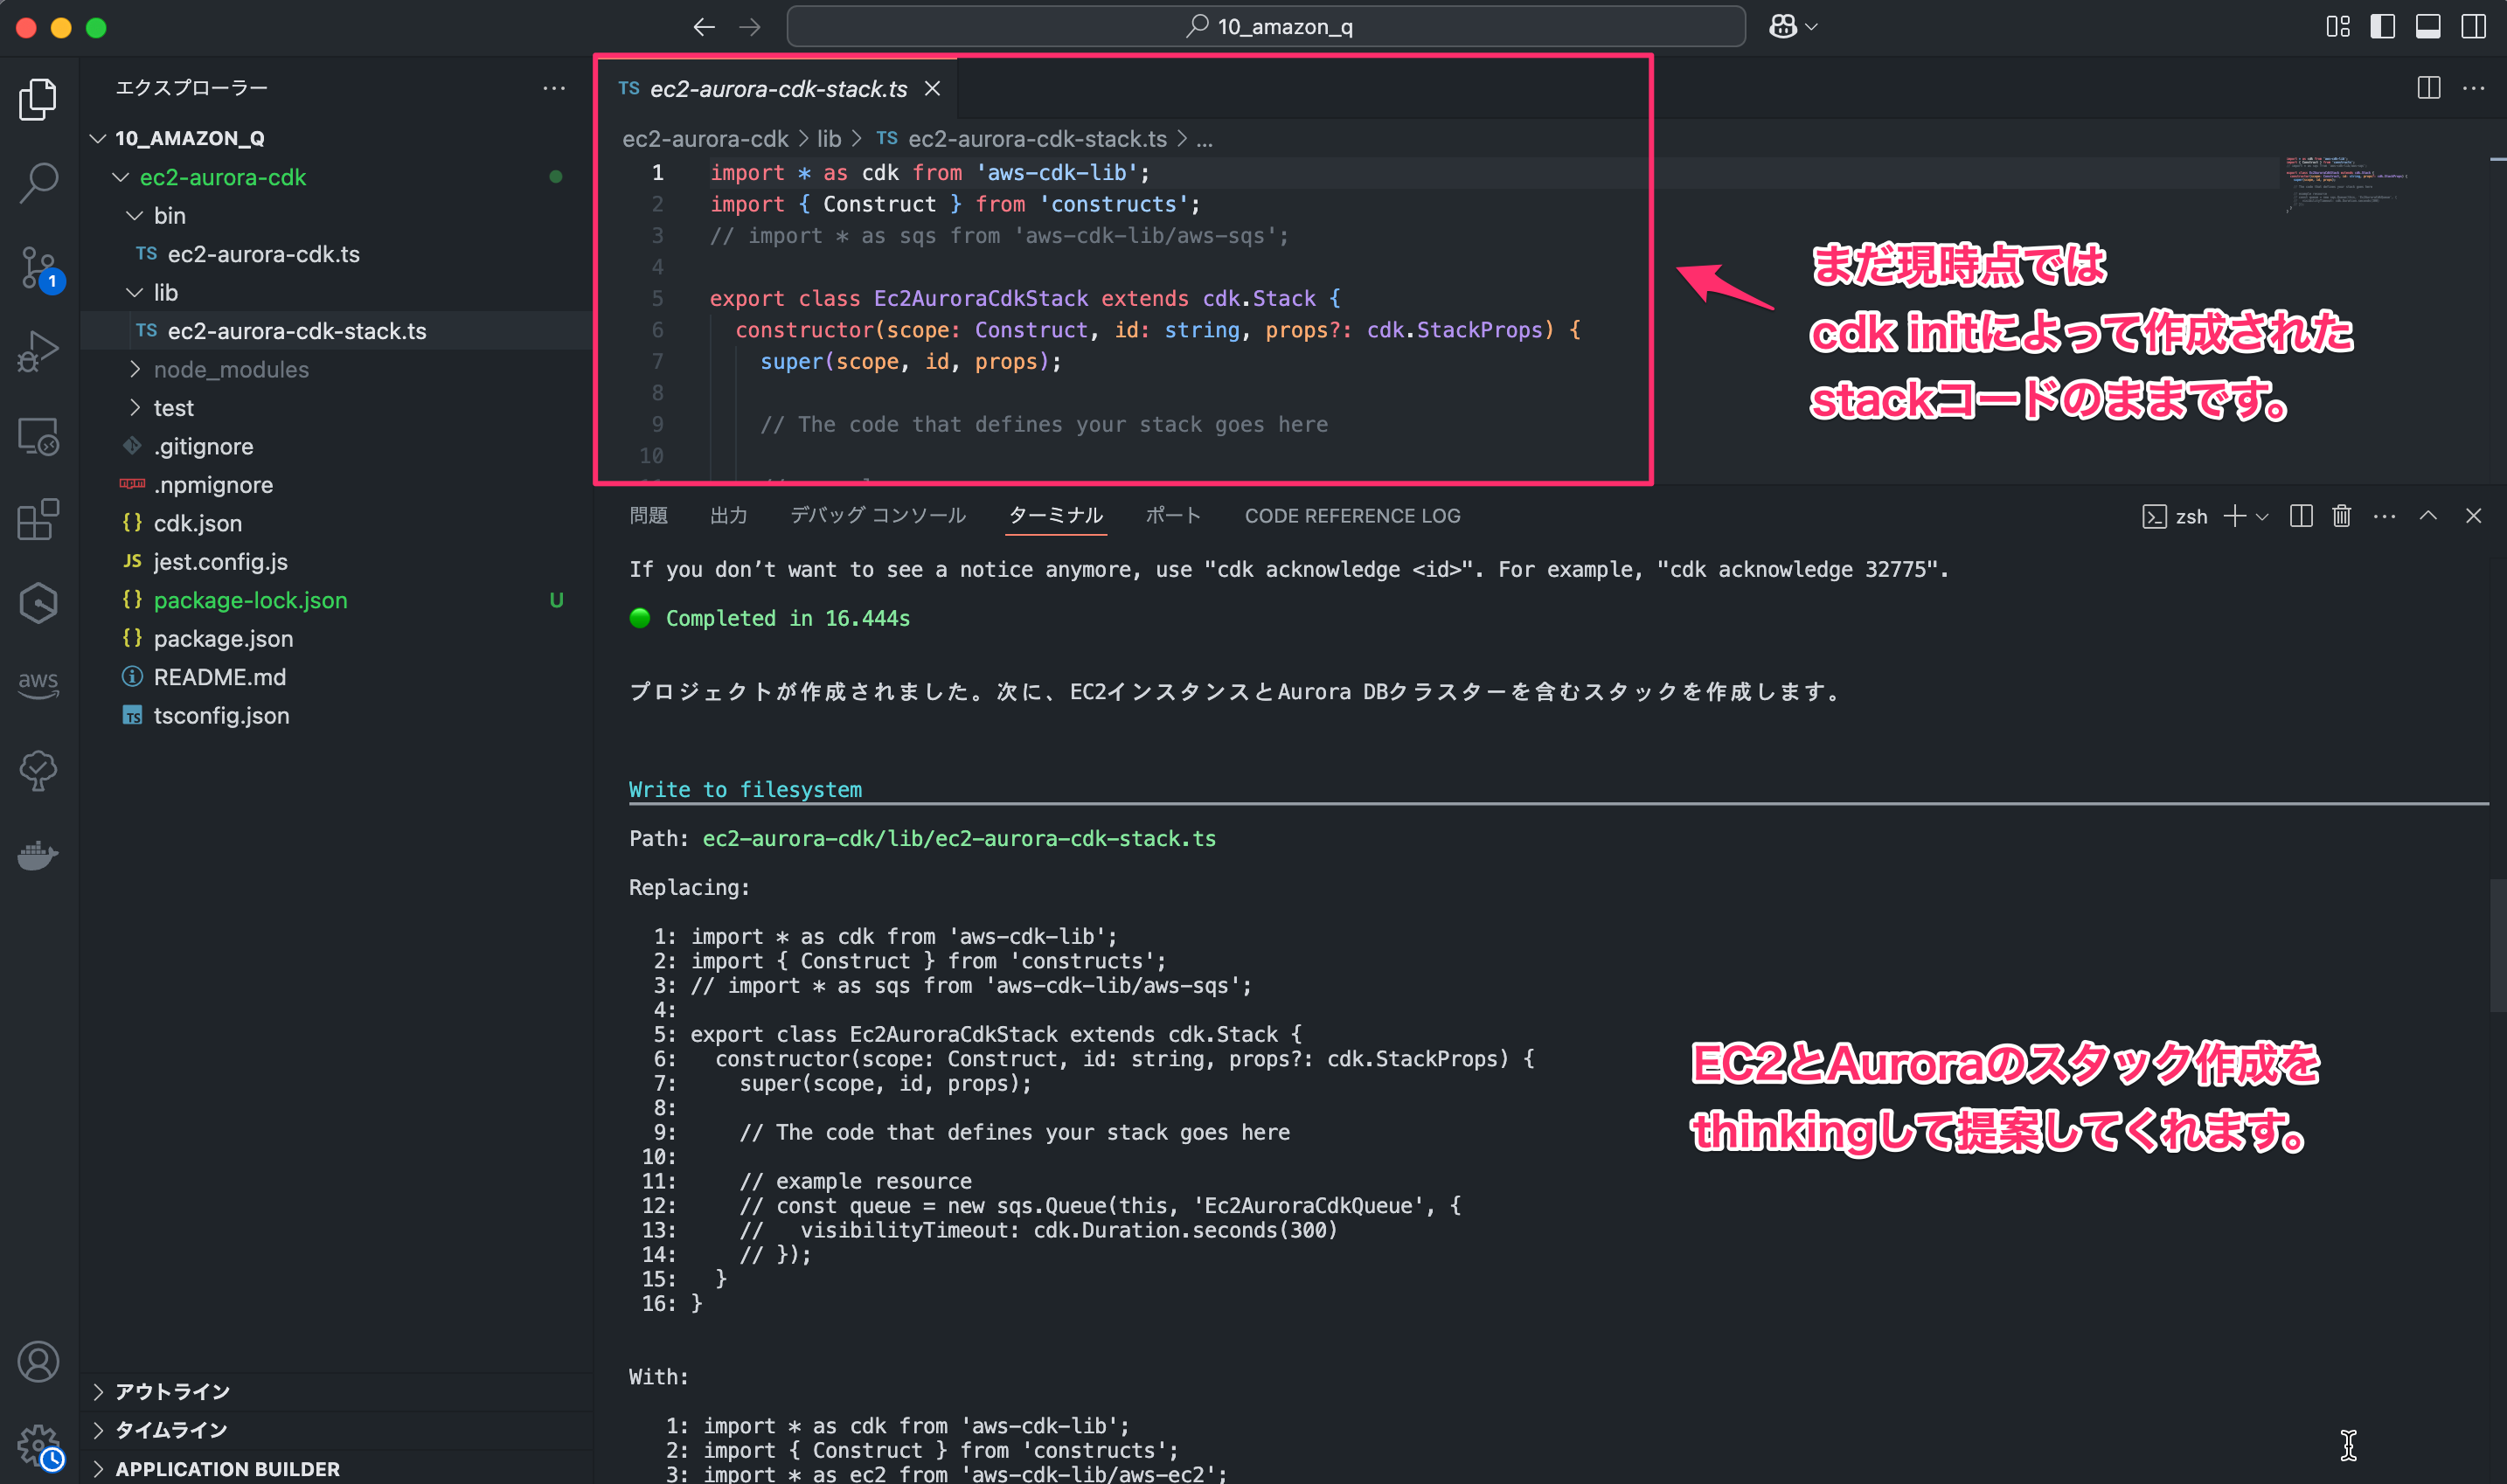Screen dimensions: 2507x1484
Task: Open the Extensions view
Action: coord(38,519)
